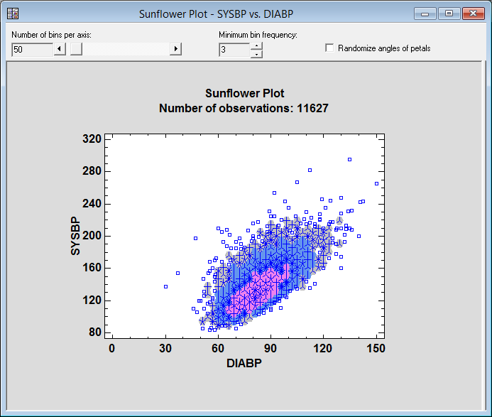Select the 'Number of observations: 11627' subtitle
The width and height of the screenshot is (492, 417).
click(244, 108)
